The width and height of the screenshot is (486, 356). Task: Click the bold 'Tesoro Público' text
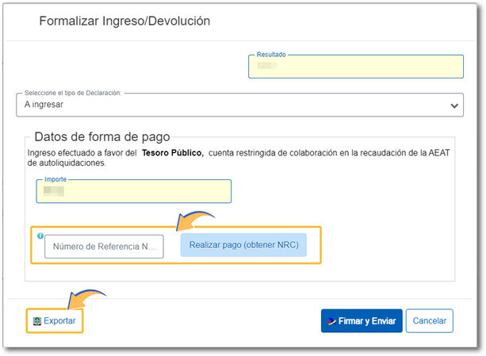click(x=172, y=151)
